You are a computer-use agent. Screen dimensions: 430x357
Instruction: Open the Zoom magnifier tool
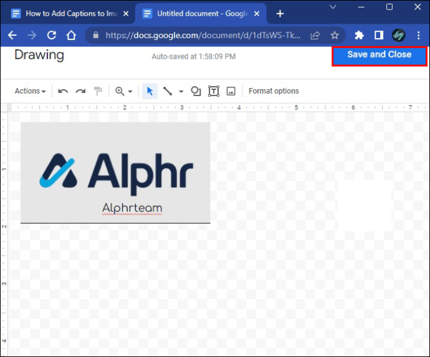pos(120,91)
